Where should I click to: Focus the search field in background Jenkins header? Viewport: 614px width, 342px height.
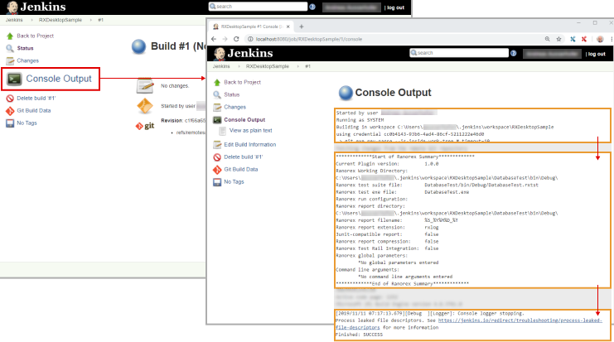(x=258, y=7)
